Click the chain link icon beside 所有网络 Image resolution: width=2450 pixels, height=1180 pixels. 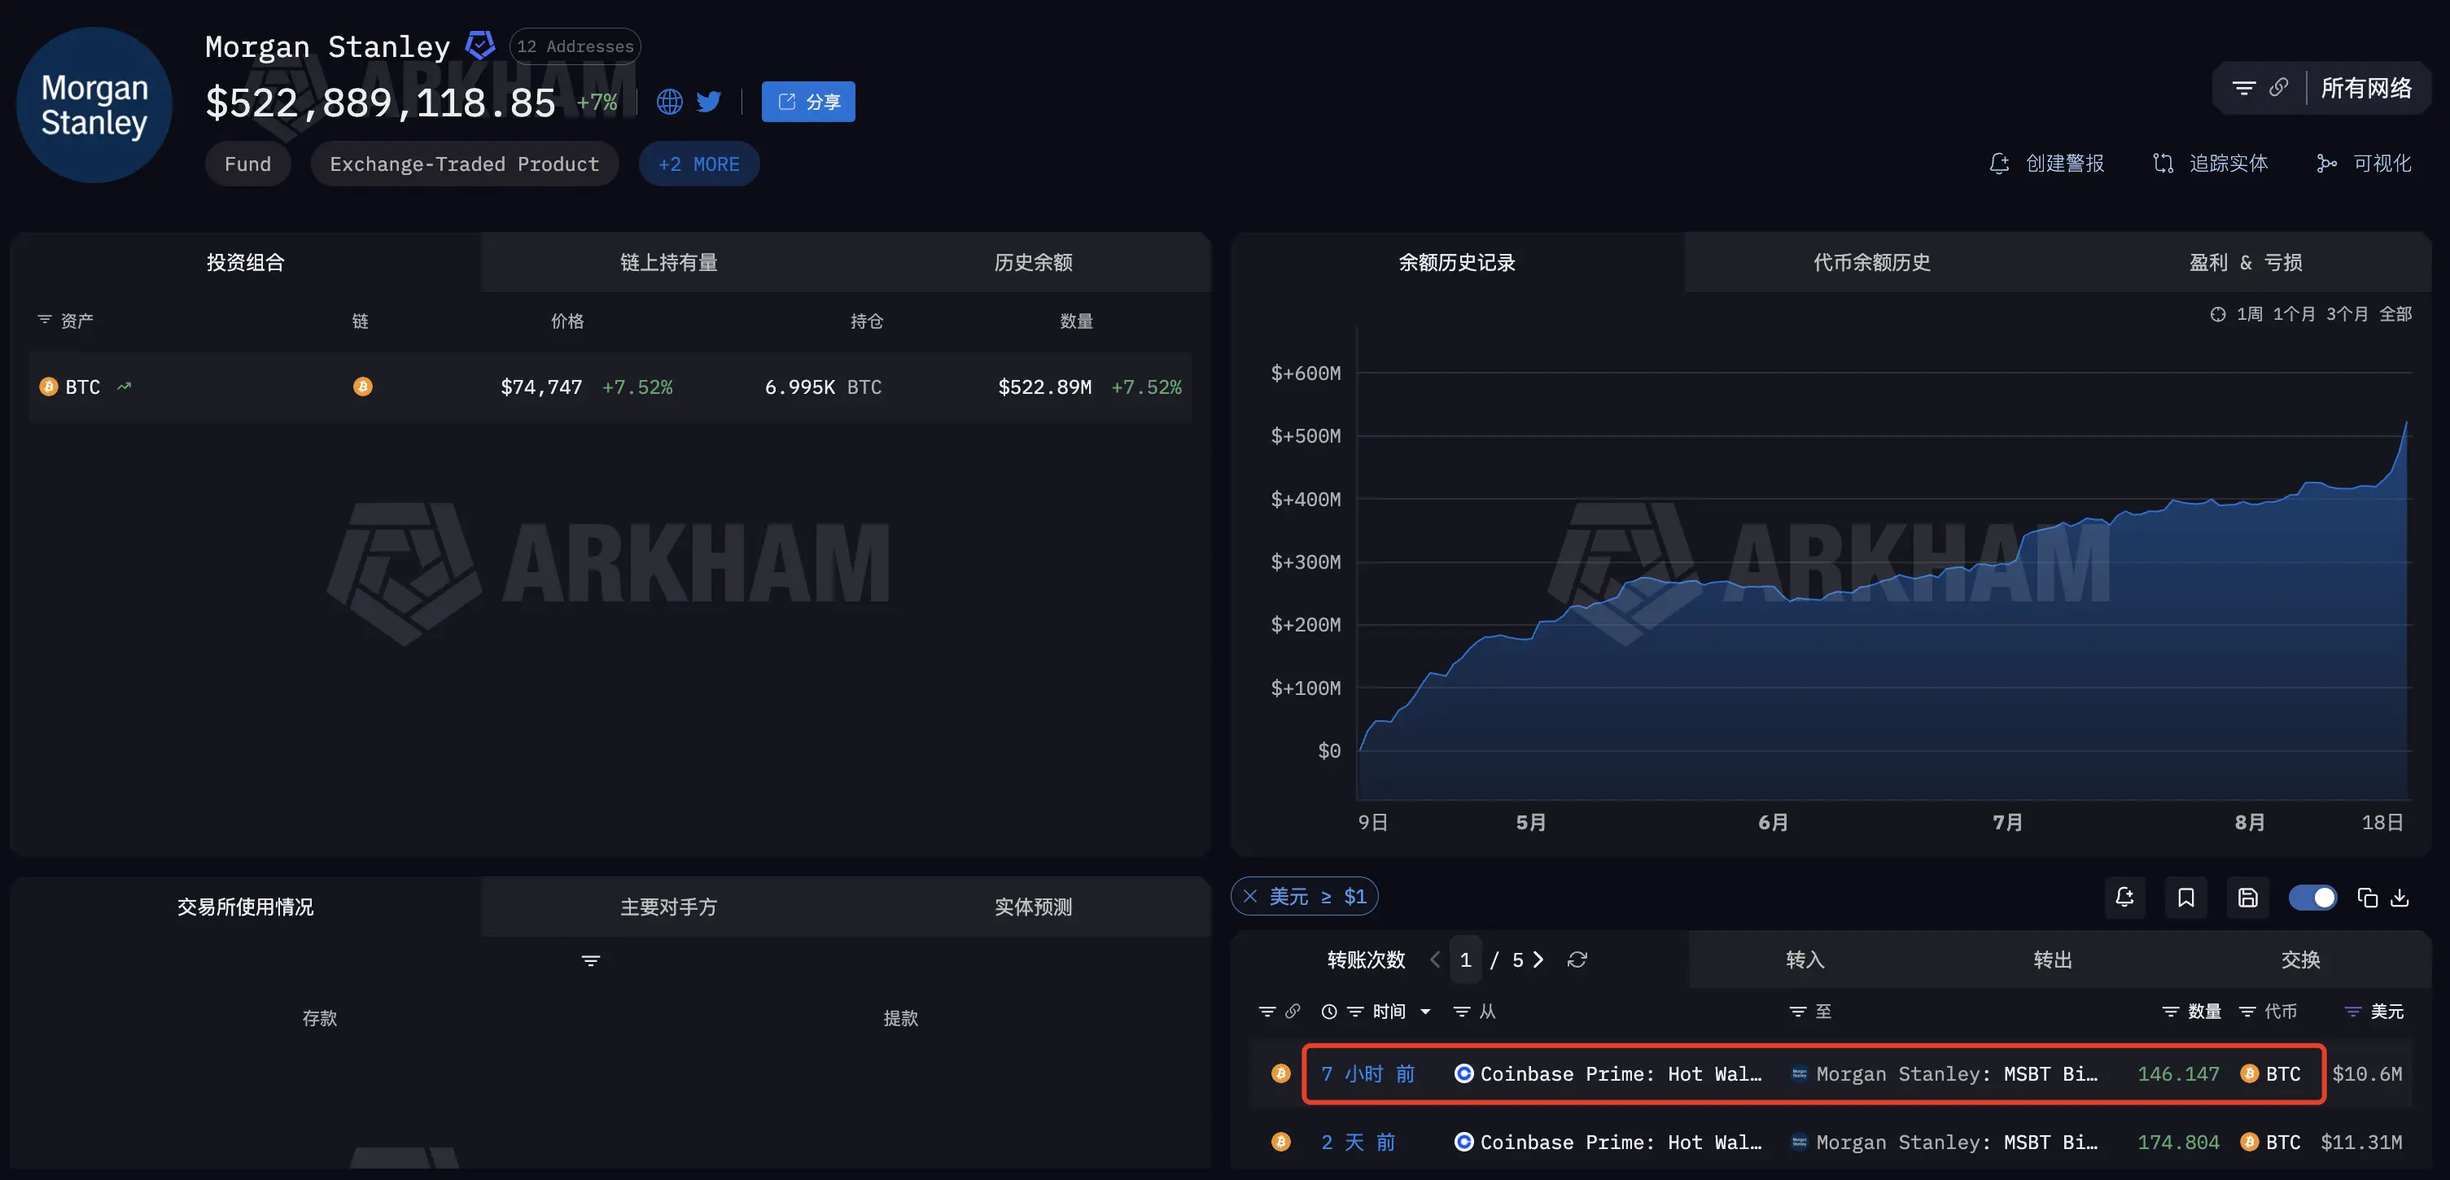click(2279, 87)
